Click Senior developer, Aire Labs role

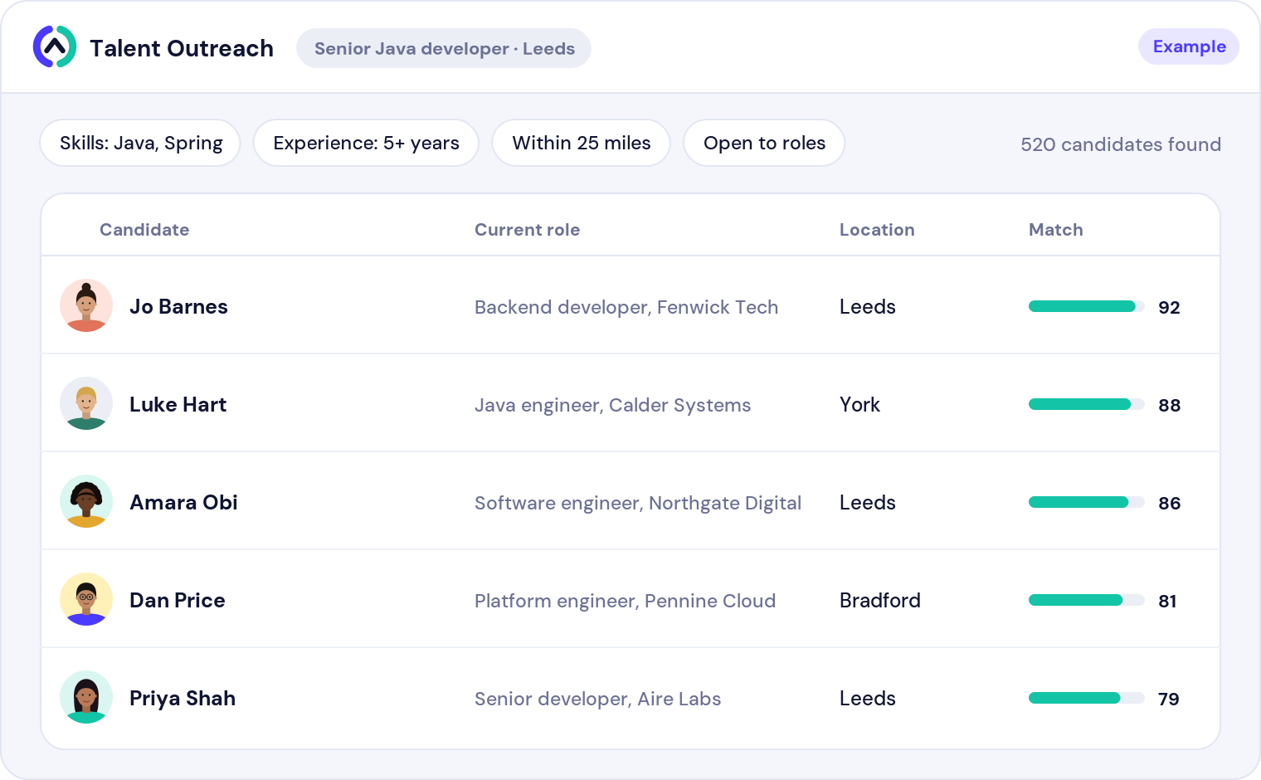click(597, 699)
